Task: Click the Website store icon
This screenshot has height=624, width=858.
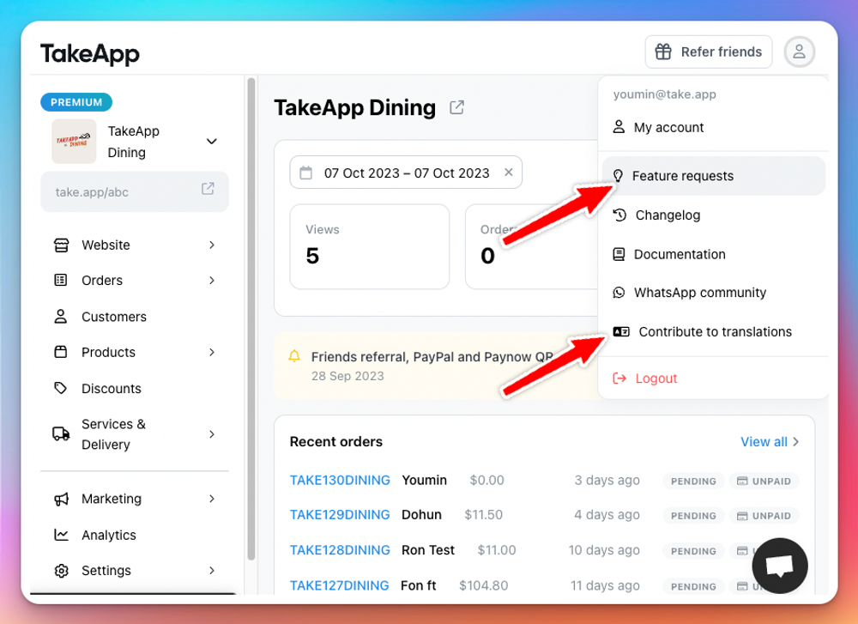Action: click(x=61, y=245)
